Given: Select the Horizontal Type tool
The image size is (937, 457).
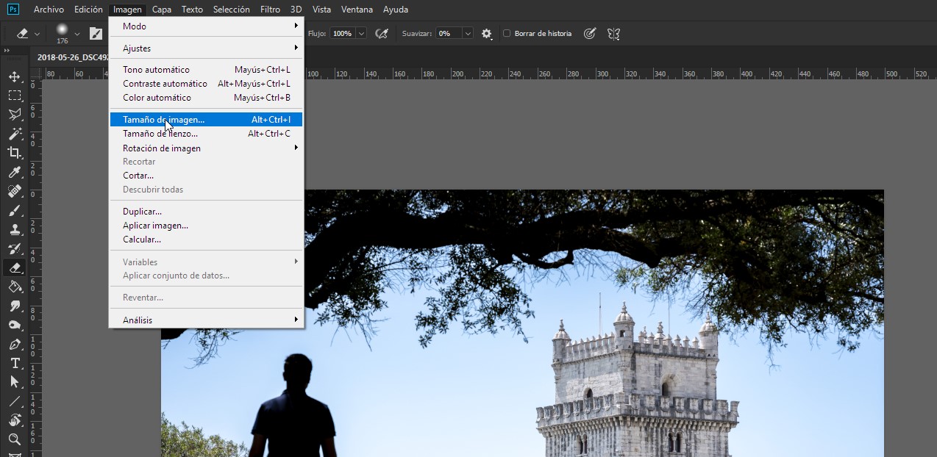Looking at the screenshot, I should coord(14,363).
